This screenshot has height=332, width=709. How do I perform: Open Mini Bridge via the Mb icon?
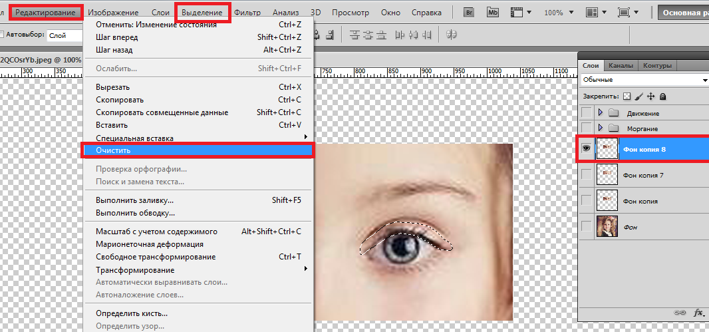(493, 13)
